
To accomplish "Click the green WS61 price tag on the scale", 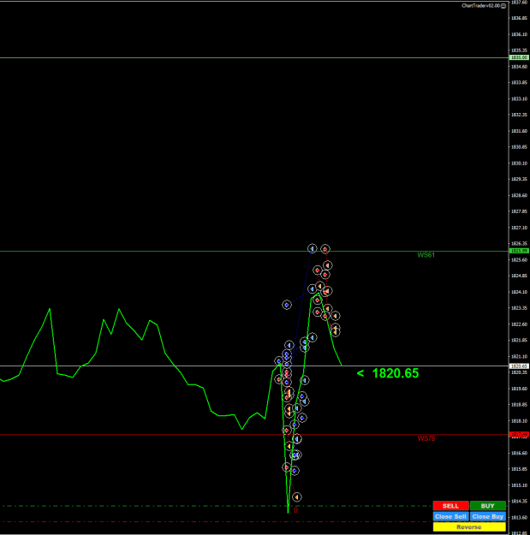I will click(519, 251).
